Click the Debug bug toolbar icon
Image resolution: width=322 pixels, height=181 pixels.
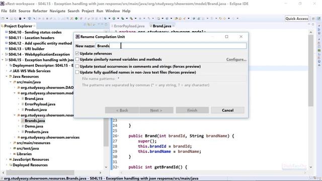(x=105, y=19)
